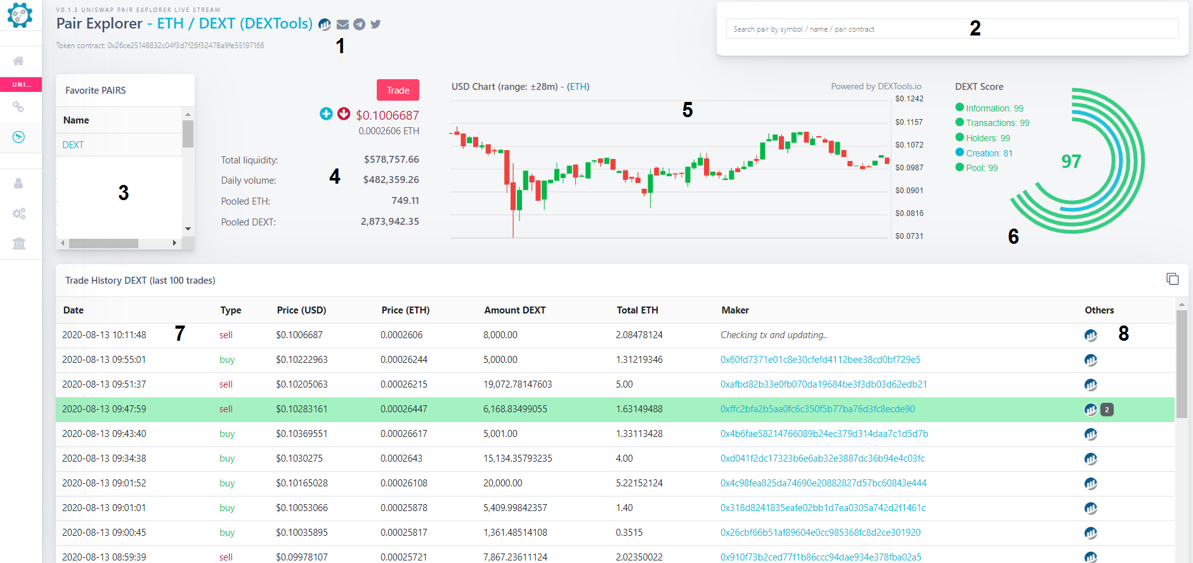The width and height of the screenshot is (1193, 563).
Task: Open maker address 0xd041f2dc17323b6e6ab32e3887dc36b94e4c03fc
Action: [823, 459]
